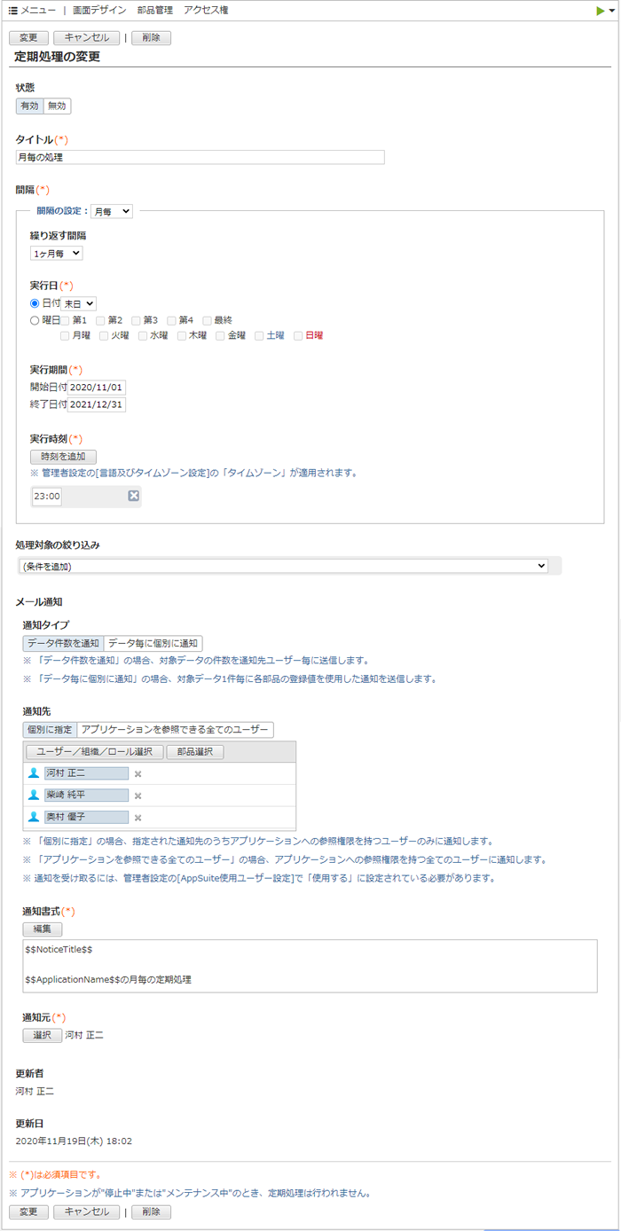Image resolution: width=621 pixels, height=1231 pixels.
Task: Open the メニュー list icon
Action: coord(13,11)
